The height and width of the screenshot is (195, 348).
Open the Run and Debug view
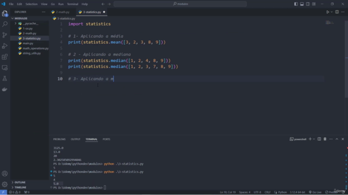click(x=5, y=45)
